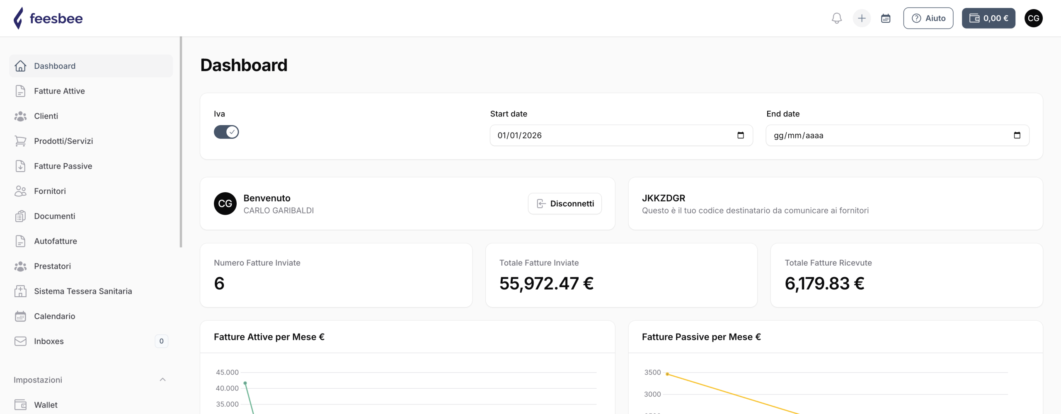Open the Start date calendar picker
The width and height of the screenshot is (1061, 414).
(741, 136)
